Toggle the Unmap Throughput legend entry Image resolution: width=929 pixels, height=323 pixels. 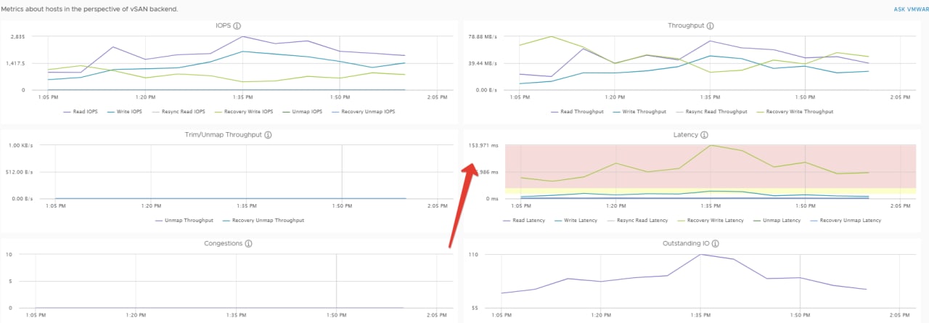pos(184,220)
